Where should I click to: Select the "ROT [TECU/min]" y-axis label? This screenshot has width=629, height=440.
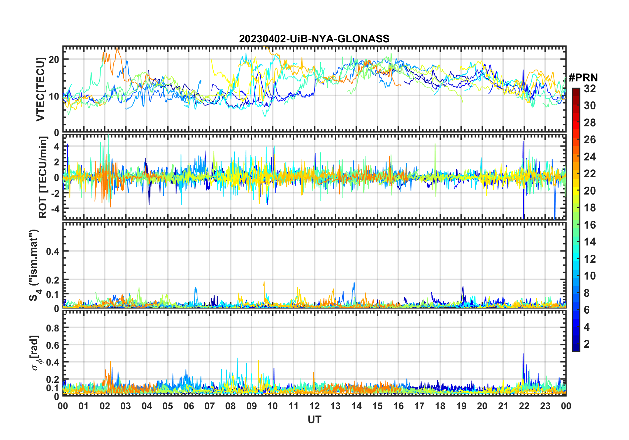click(43, 177)
